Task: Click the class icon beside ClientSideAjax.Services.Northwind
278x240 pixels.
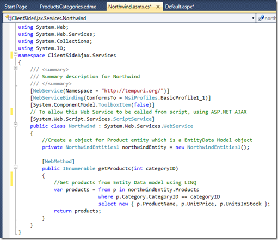Action: click(8, 18)
